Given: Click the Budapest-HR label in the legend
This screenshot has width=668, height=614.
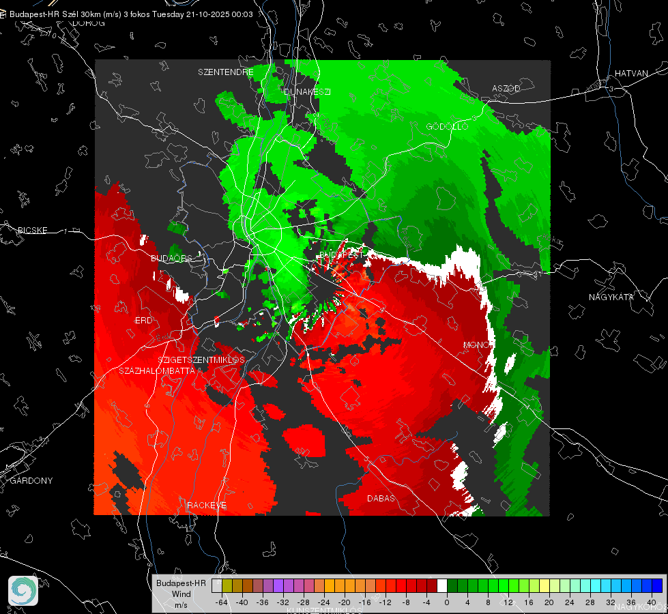Looking at the screenshot, I should point(181,583).
